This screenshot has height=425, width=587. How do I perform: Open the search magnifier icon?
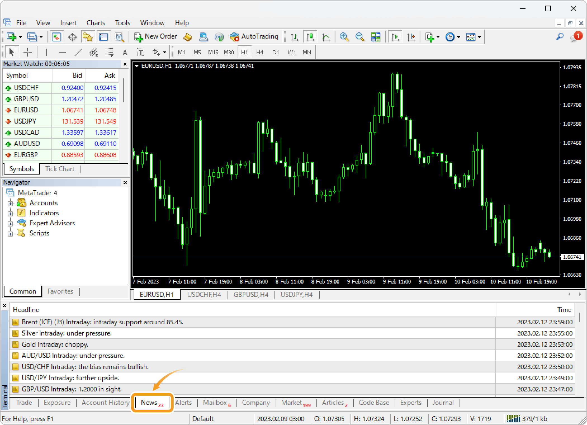click(x=560, y=37)
